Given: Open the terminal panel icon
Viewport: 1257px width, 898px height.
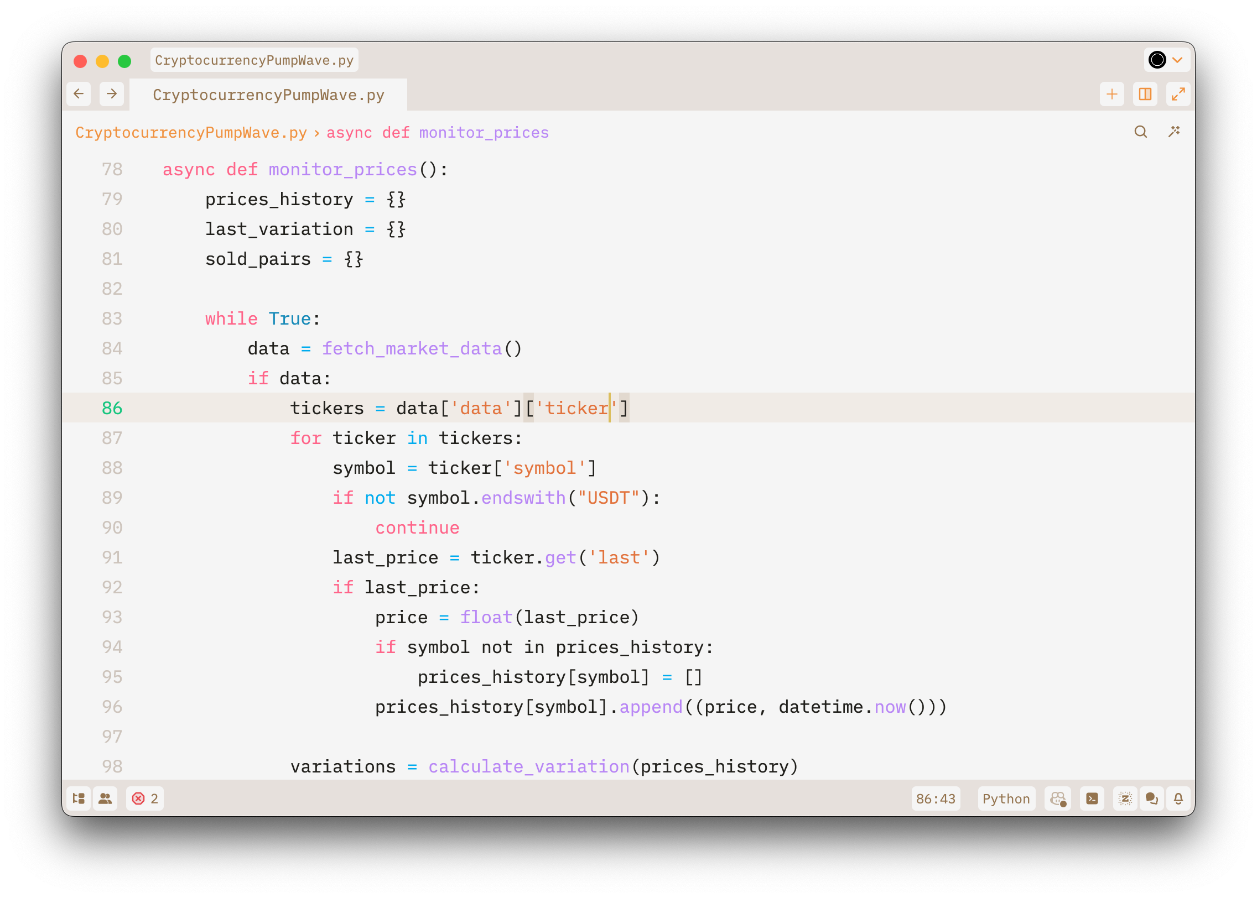Looking at the screenshot, I should (1092, 798).
